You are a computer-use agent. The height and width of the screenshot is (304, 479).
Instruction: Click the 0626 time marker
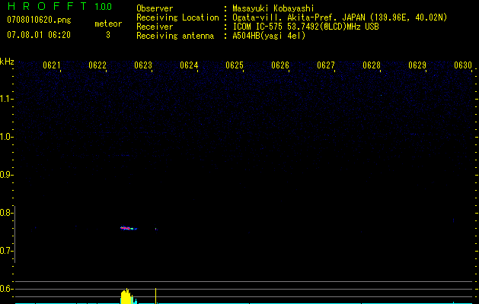[x=280, y=65]
